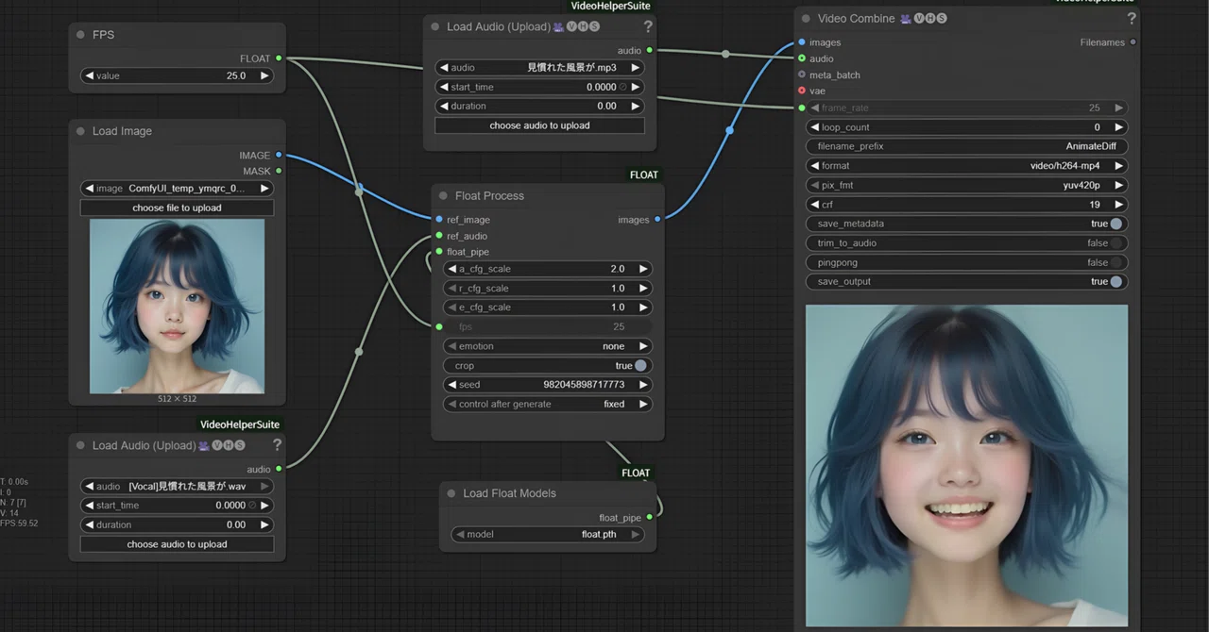Viewport: 1209px width, 632px height.
Task: Click the Load Image preview thumbnail
Action: point(177,307)
